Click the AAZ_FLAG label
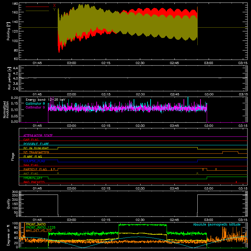The image size is (251, 251). tap(31, 174)
